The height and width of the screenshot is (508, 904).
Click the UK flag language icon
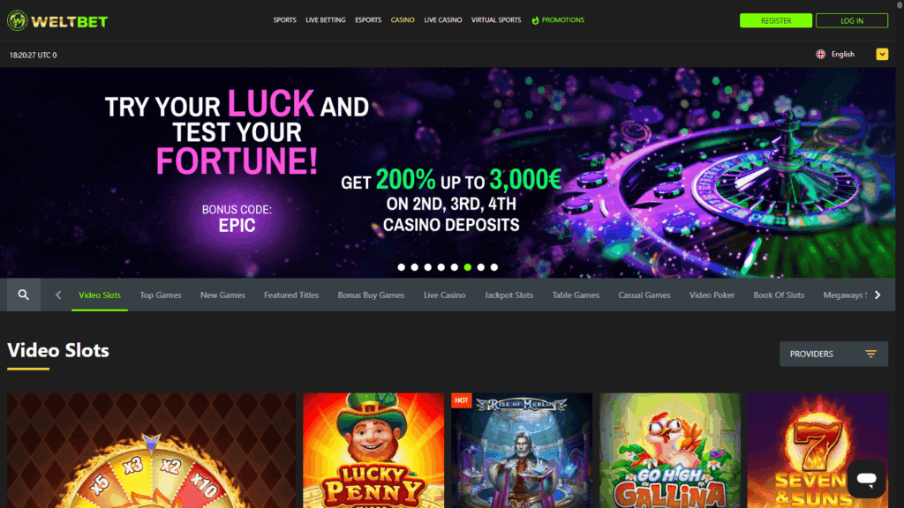point(820,54)
